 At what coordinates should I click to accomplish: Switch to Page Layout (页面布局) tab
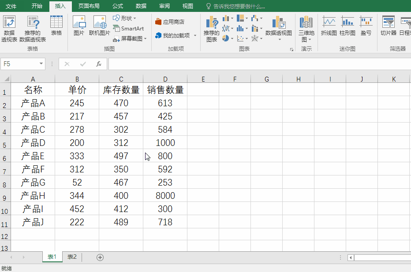[x=89, y=6]
